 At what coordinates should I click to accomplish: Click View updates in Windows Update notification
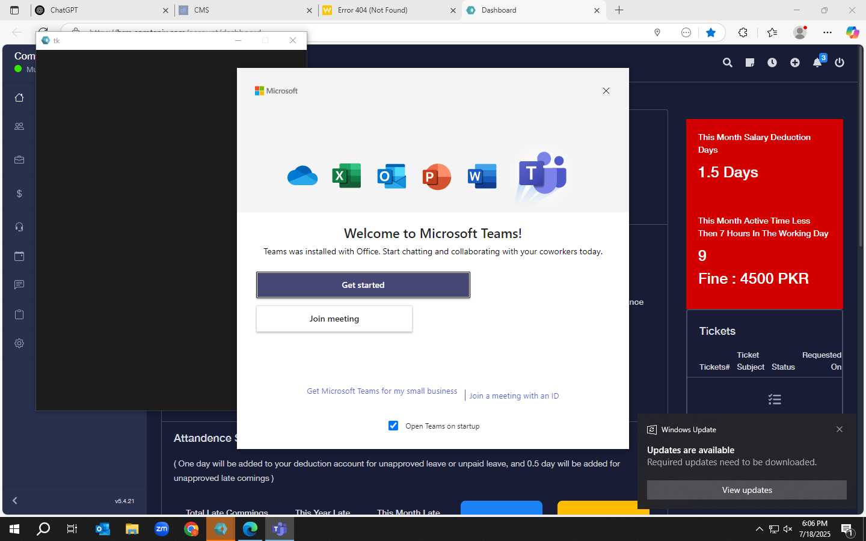747,490
